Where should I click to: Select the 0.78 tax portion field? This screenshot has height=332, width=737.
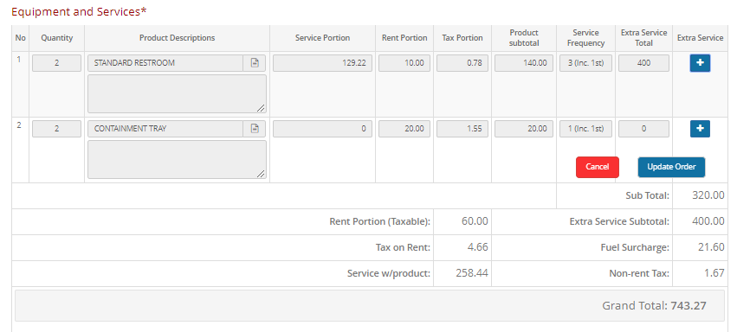(462, 63)
